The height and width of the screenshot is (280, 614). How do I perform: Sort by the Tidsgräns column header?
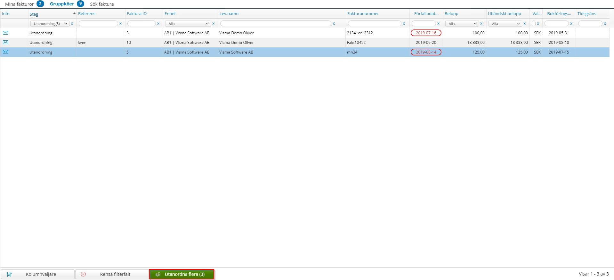[587, 13]
